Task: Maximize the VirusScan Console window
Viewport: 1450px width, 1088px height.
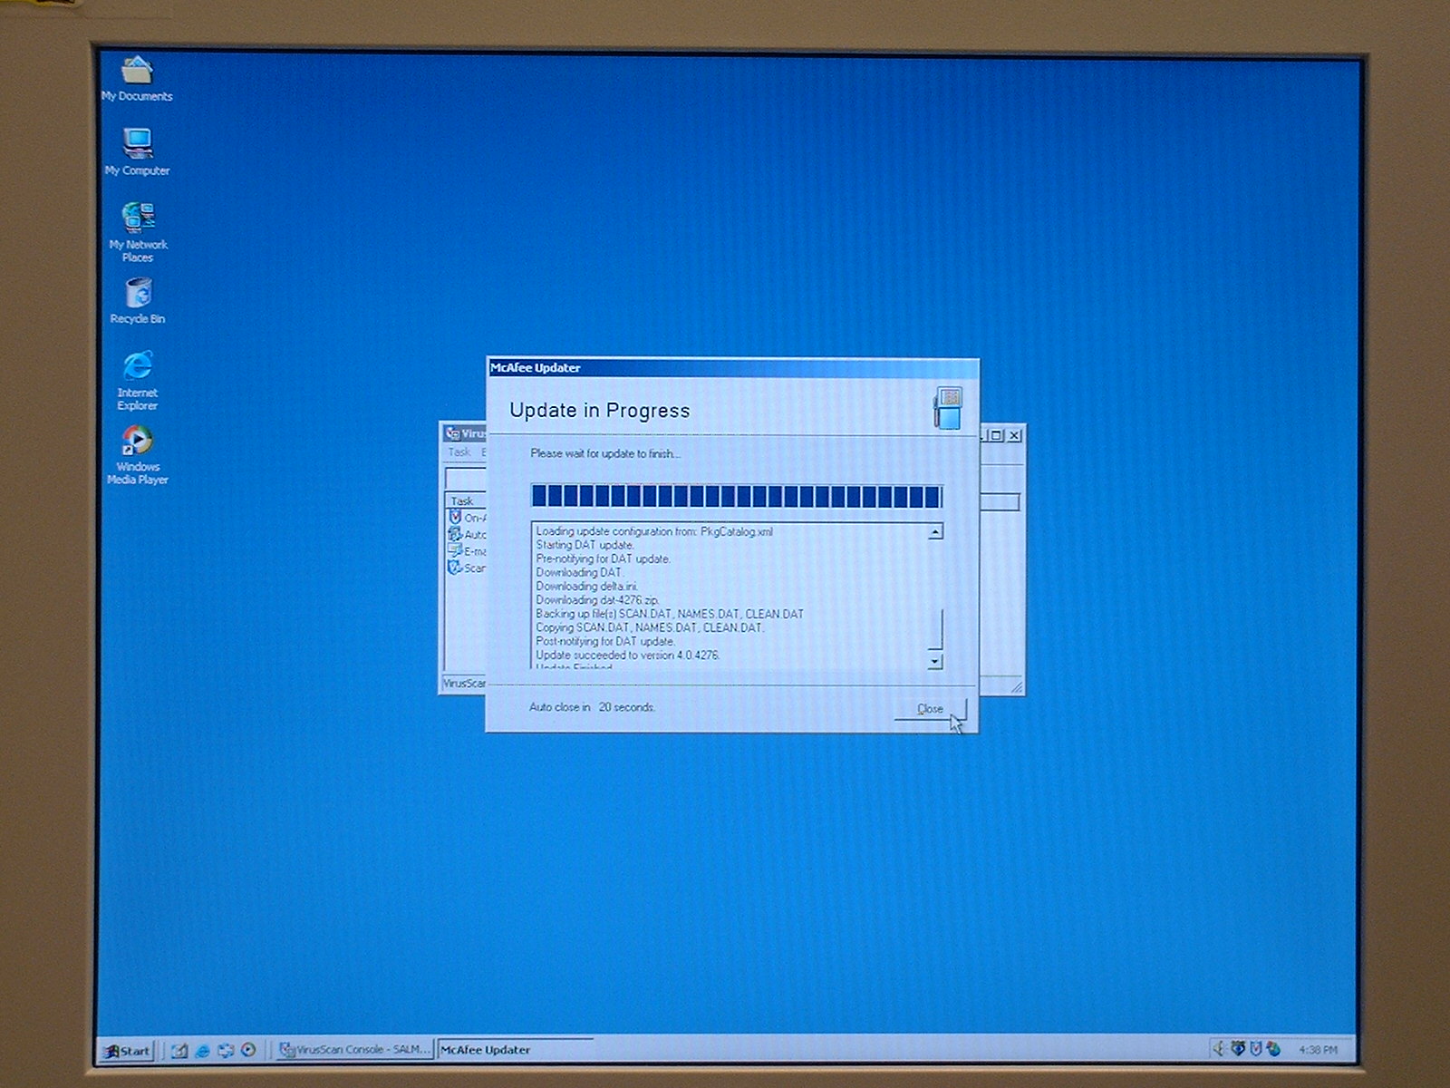Action: 996,435
